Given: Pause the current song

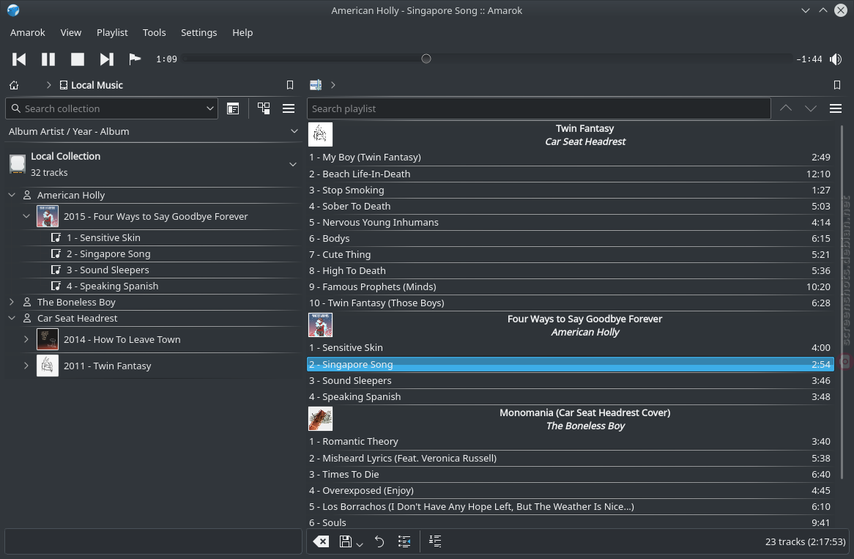Looking at the screenshot, I should coord(48,59).
